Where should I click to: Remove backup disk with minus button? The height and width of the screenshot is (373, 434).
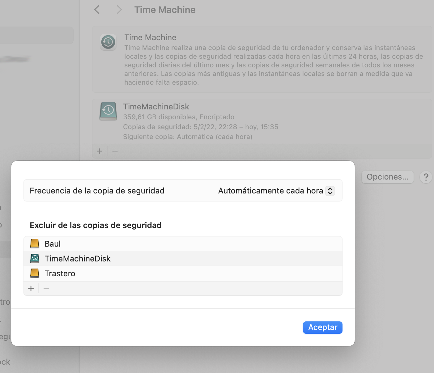[x=115, y=151]
